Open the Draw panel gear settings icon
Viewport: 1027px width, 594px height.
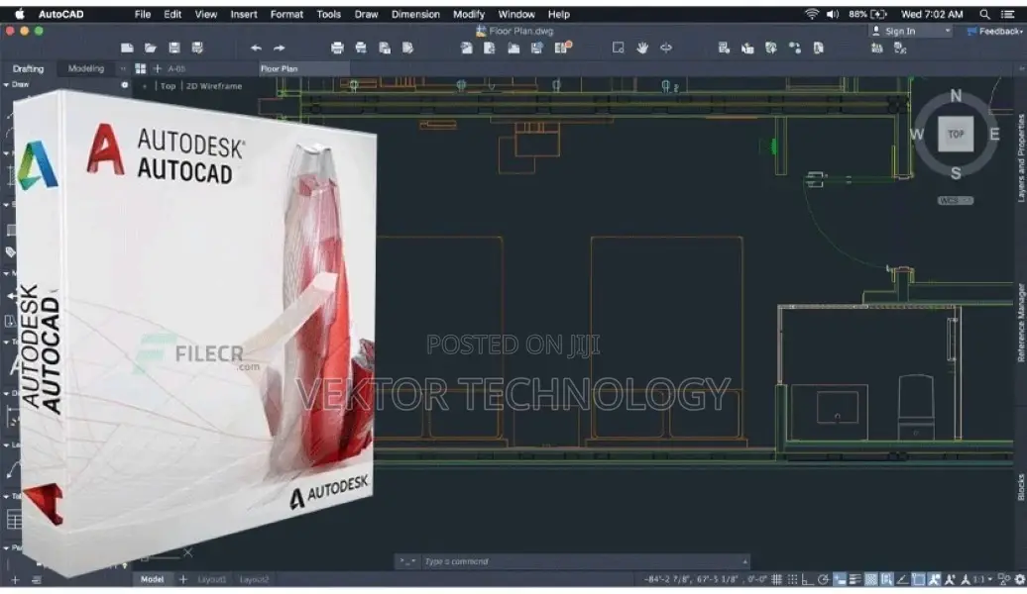point(125,85)
